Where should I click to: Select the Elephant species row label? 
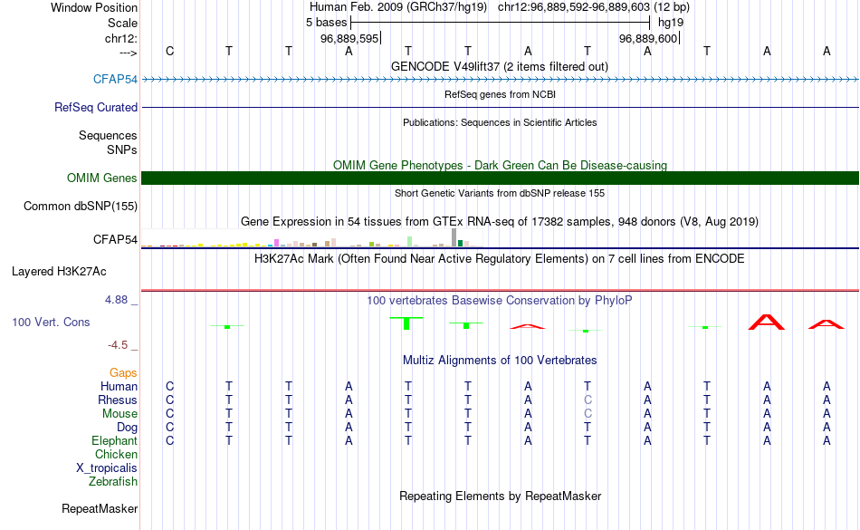[x=115, y=440]
